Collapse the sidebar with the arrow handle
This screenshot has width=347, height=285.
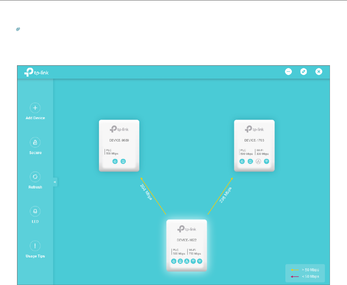[55, 182]
